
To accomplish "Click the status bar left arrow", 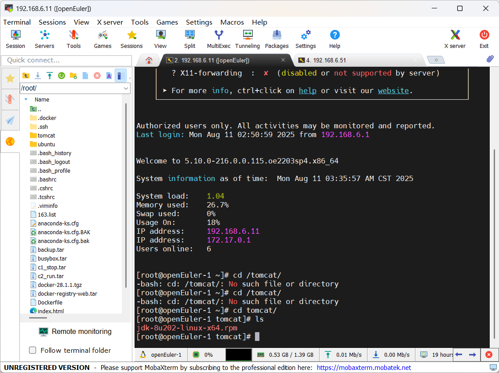I will [x=459, y=355].
